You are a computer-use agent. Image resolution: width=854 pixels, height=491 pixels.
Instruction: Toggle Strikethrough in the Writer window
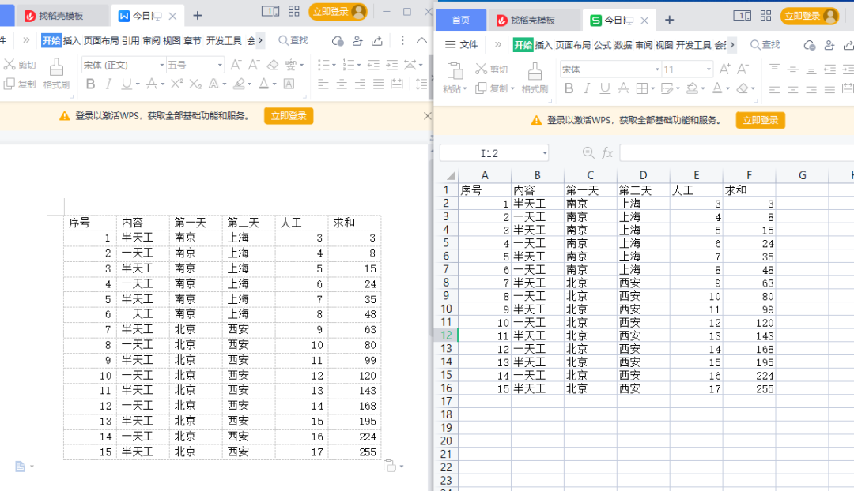pyautogui.click(x=152, y=84)
